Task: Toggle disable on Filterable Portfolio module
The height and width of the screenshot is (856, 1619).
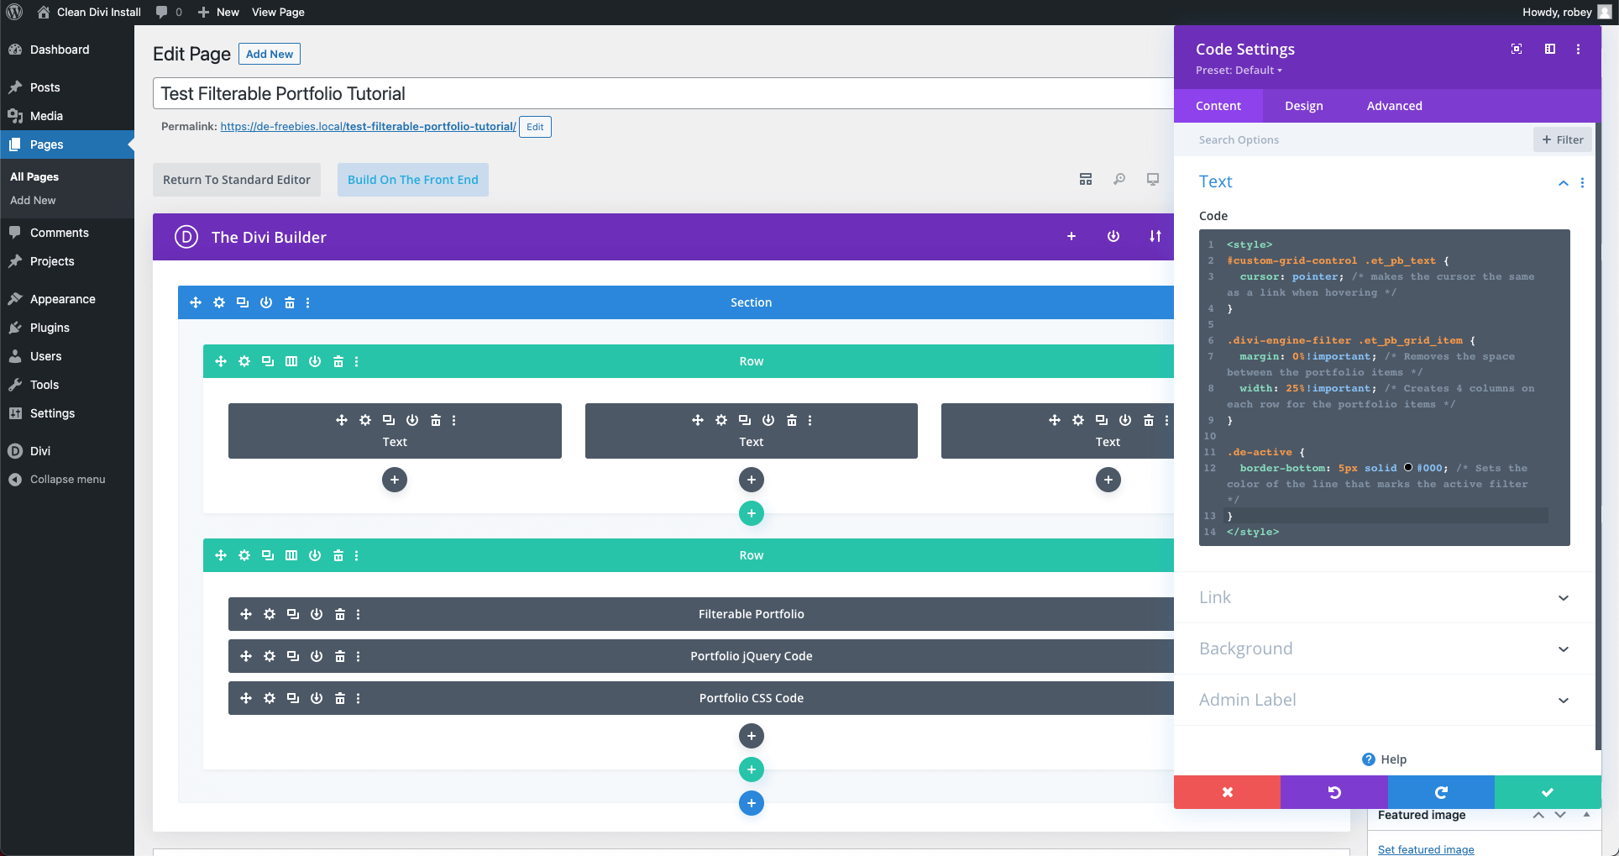Action: pos(317,614)
